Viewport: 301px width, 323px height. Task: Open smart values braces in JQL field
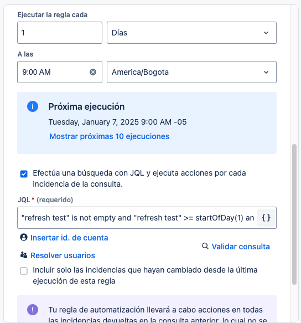tap(266, 218)
